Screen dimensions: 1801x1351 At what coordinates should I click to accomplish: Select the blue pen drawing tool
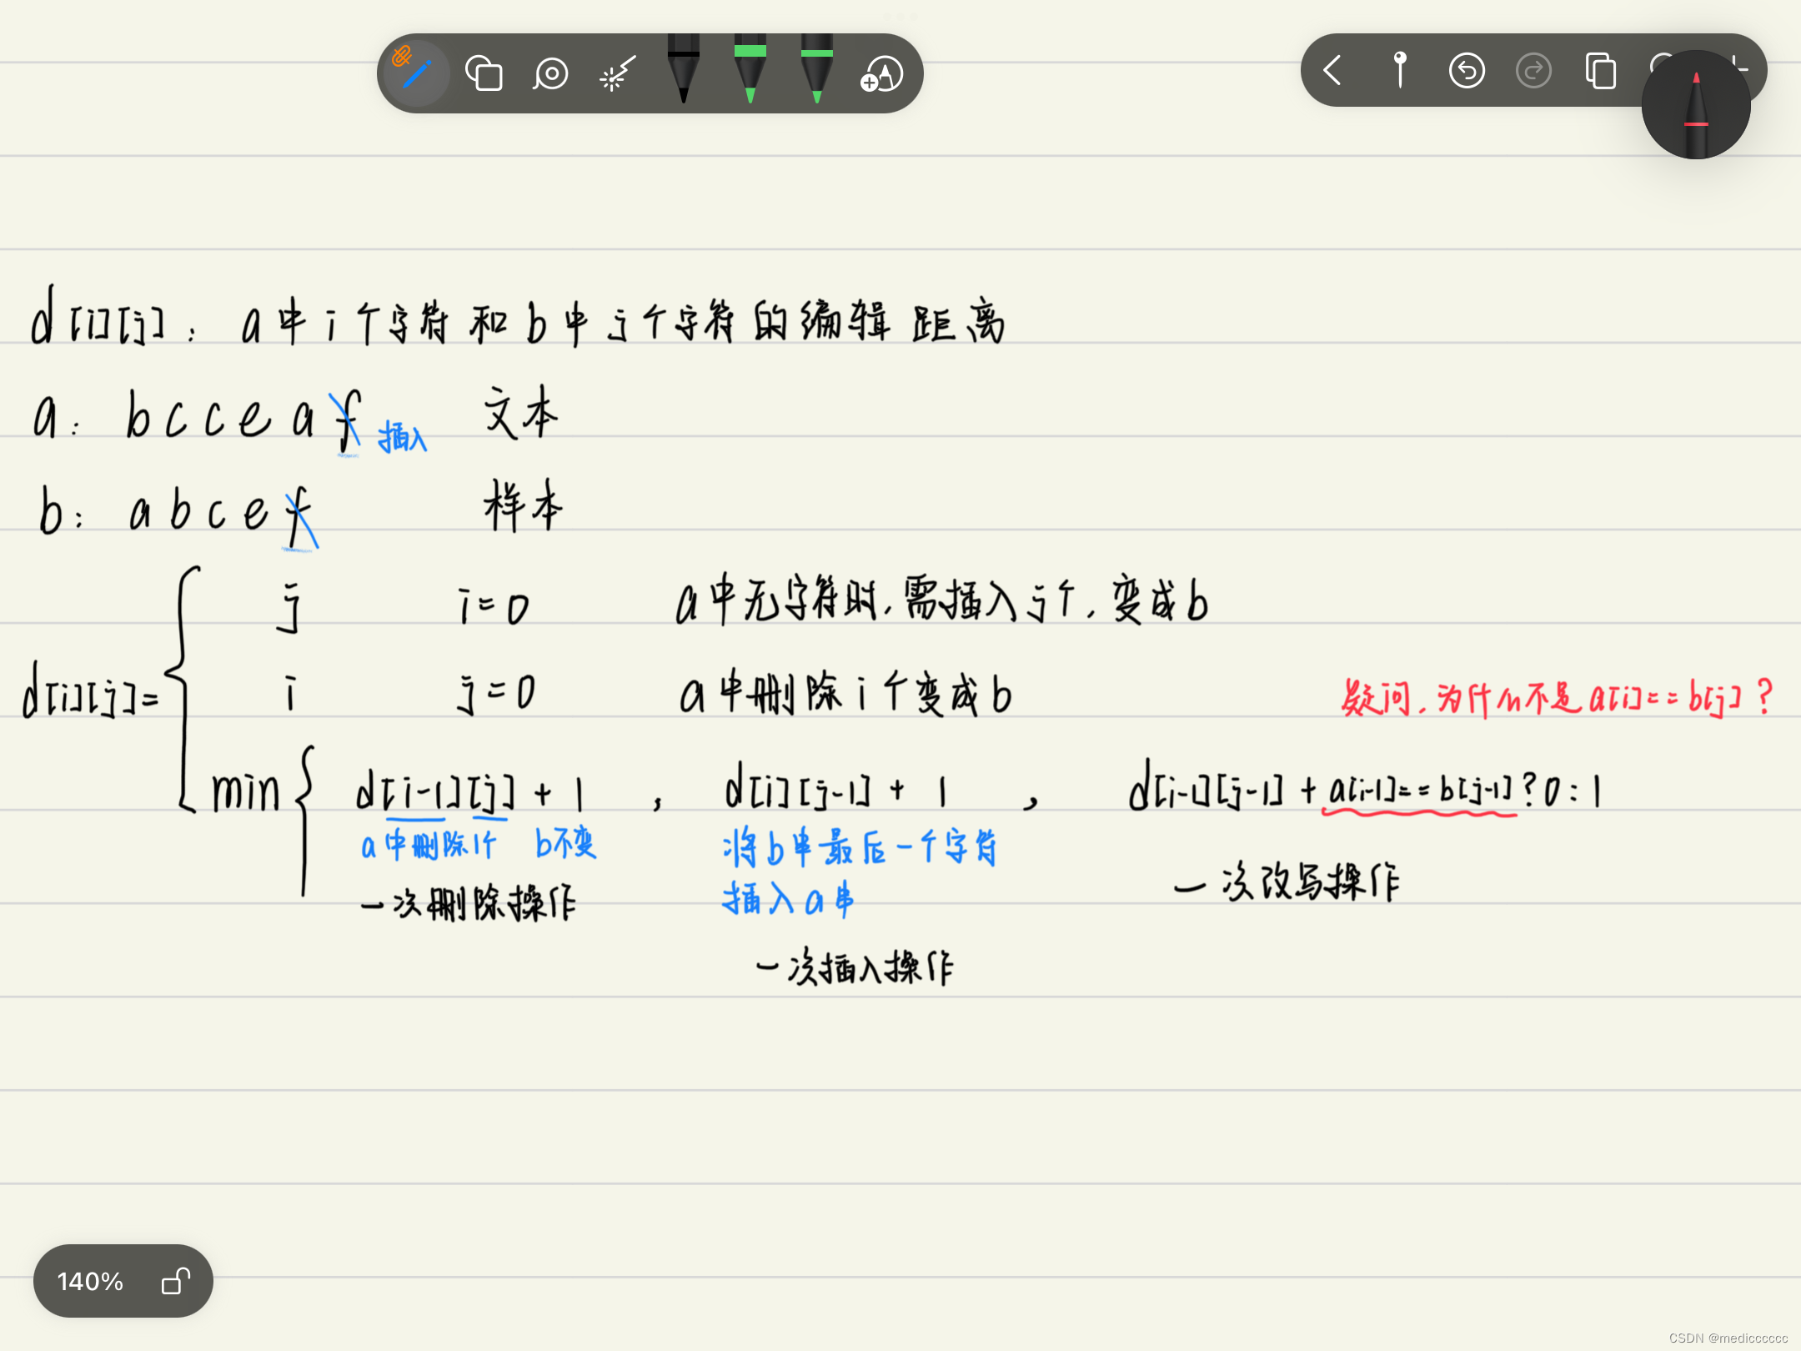pos(417,73)
